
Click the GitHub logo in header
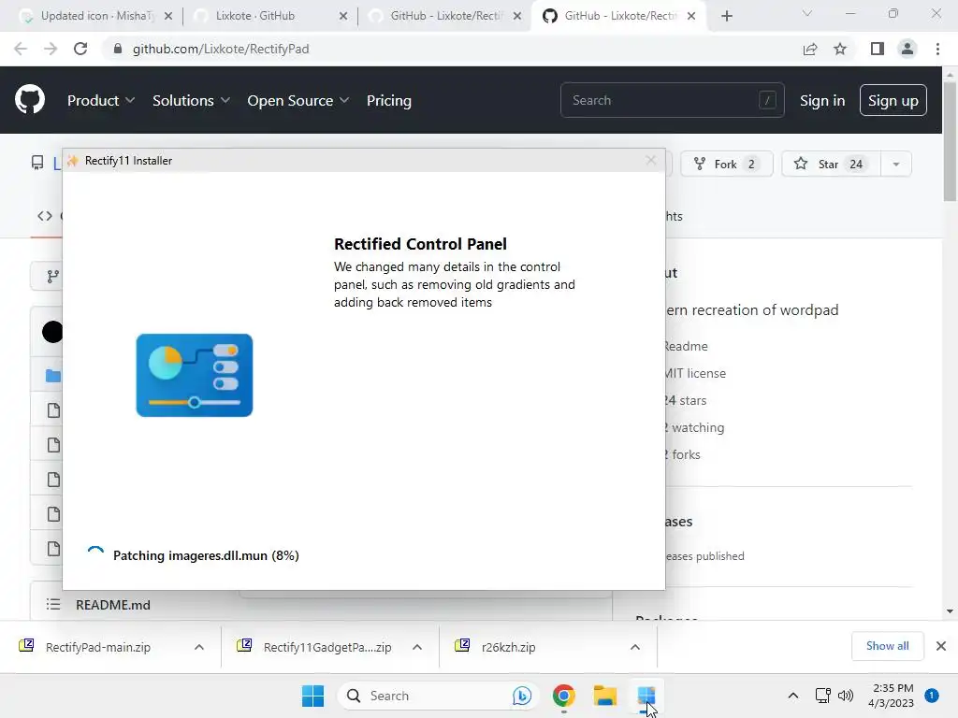30,99
